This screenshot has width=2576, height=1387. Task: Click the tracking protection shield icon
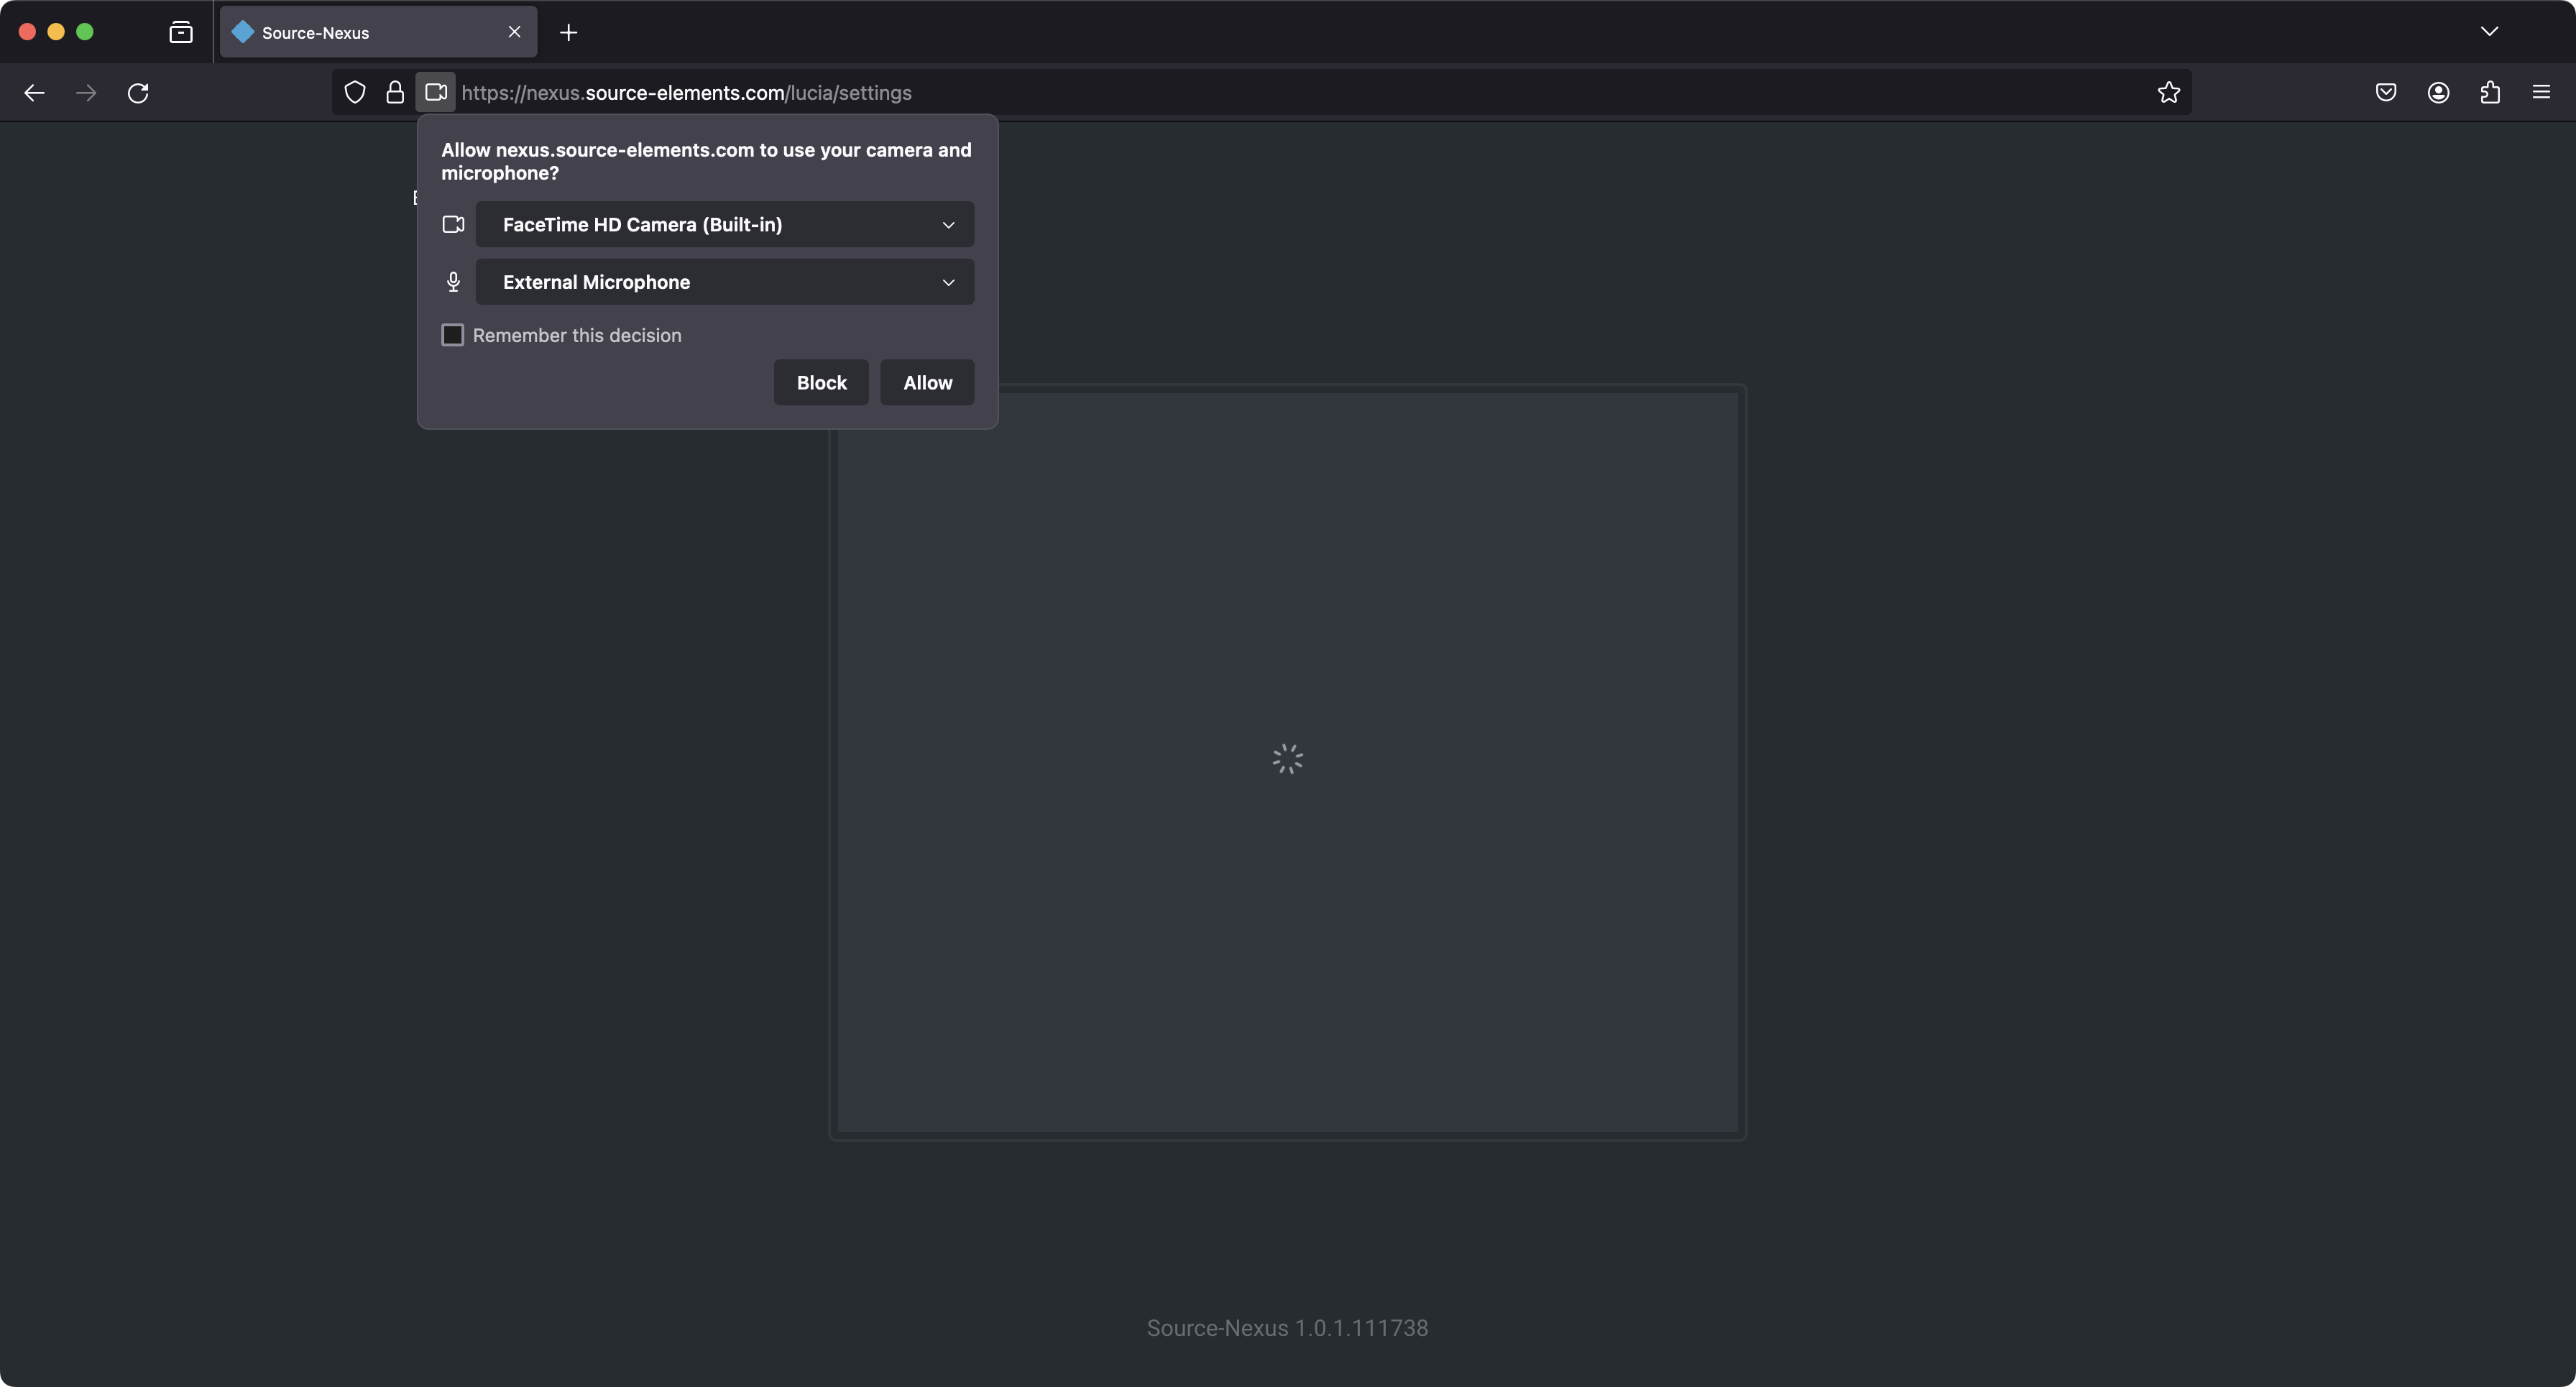pyautogui.click(x=354, y=92)
